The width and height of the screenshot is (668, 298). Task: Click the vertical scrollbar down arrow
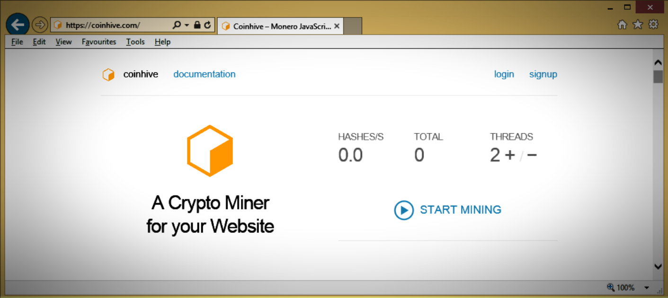658,267
